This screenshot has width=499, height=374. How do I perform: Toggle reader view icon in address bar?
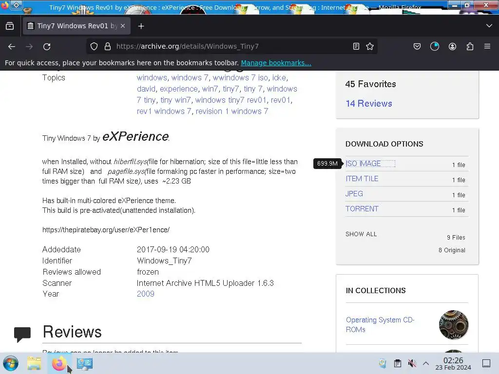coord(356,46)
